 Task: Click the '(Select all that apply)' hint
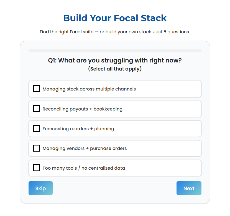(x=115, y=69)
